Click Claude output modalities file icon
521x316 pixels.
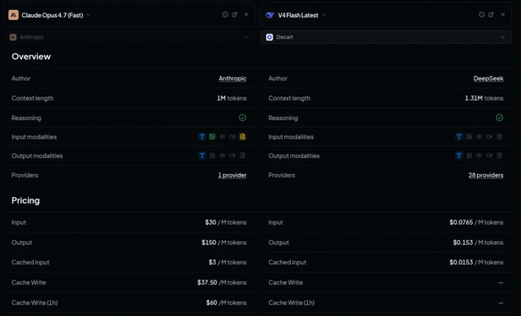click(x=243, y=155)
